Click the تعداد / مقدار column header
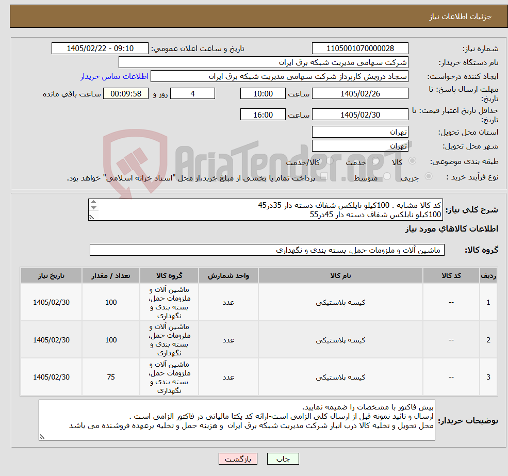This screenshot has width=508, height=476. tap(111, 275)
